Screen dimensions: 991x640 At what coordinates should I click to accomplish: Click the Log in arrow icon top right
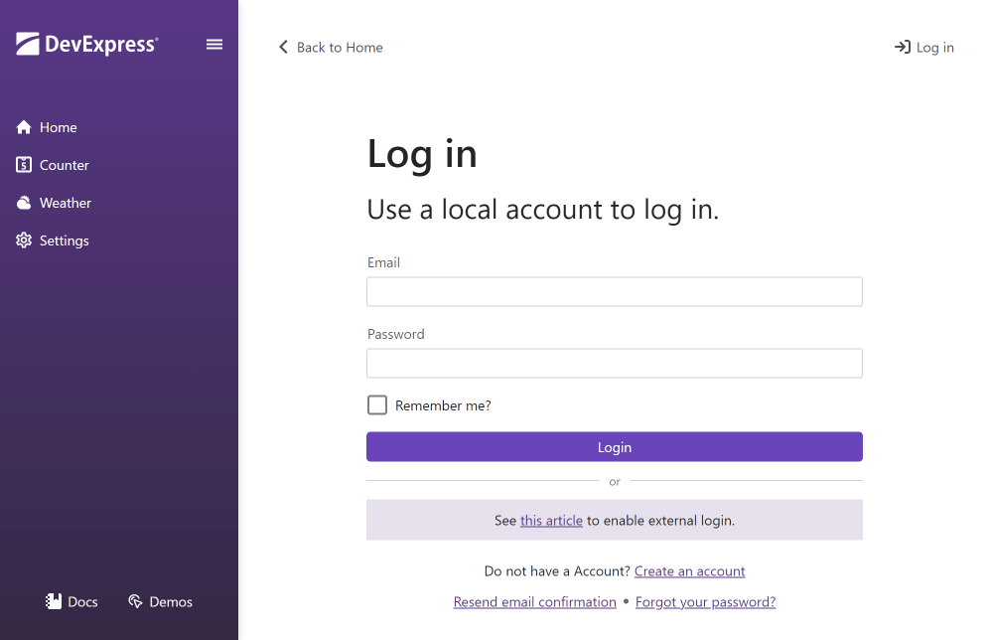tap(902, 47)
